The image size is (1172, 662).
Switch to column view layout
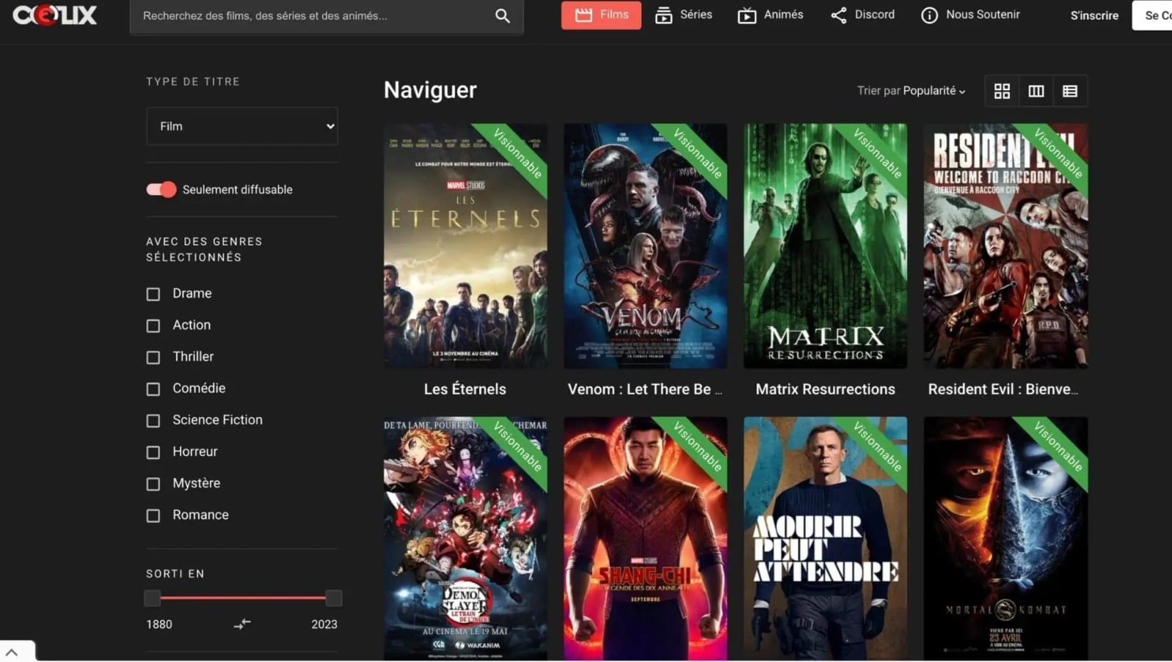[x=1035, y=91]
